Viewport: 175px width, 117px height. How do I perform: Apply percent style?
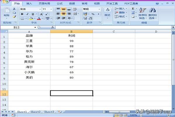click(x=93, y=14)
